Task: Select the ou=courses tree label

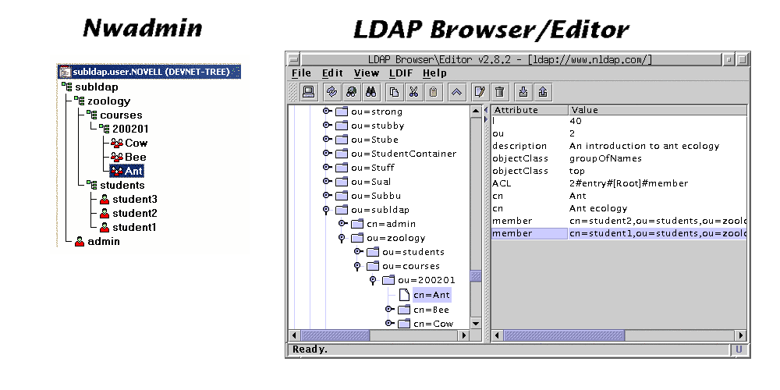Action: pyautogui.click(x=411, y=266)
